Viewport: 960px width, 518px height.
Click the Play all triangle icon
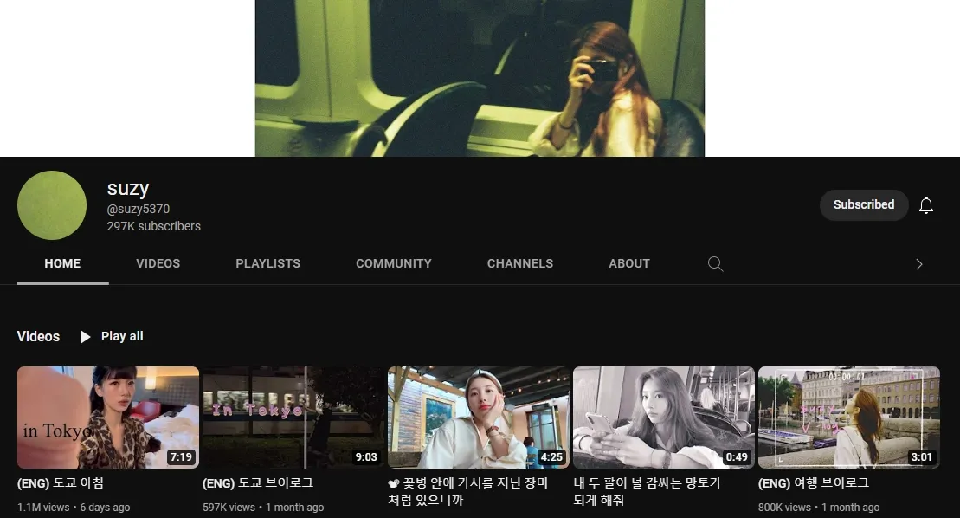(85, 337)
